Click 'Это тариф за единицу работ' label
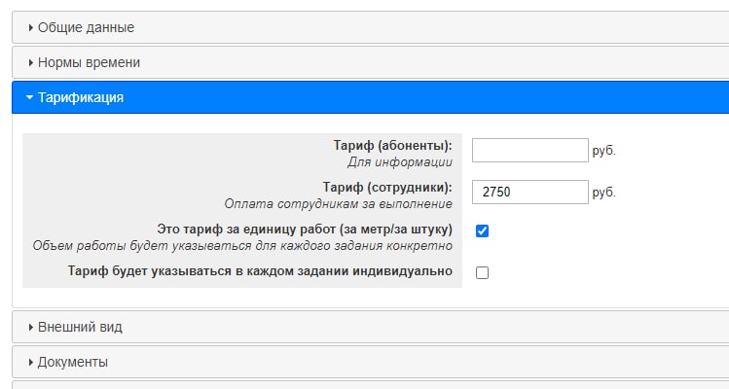The height and width of the screenshot is (389, 729). point(305,230)
